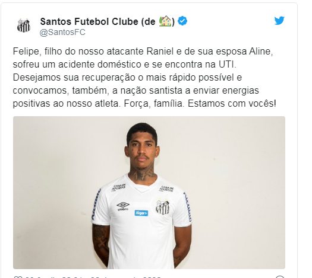Click the house emoji in the name
The image size is (312, 278).
(165, 21)
